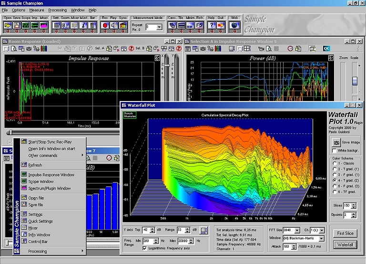The width and height of the screenshot is (366, 264).
Task: Open the FFT Size dropdown
Action: [x=298, y=231]
